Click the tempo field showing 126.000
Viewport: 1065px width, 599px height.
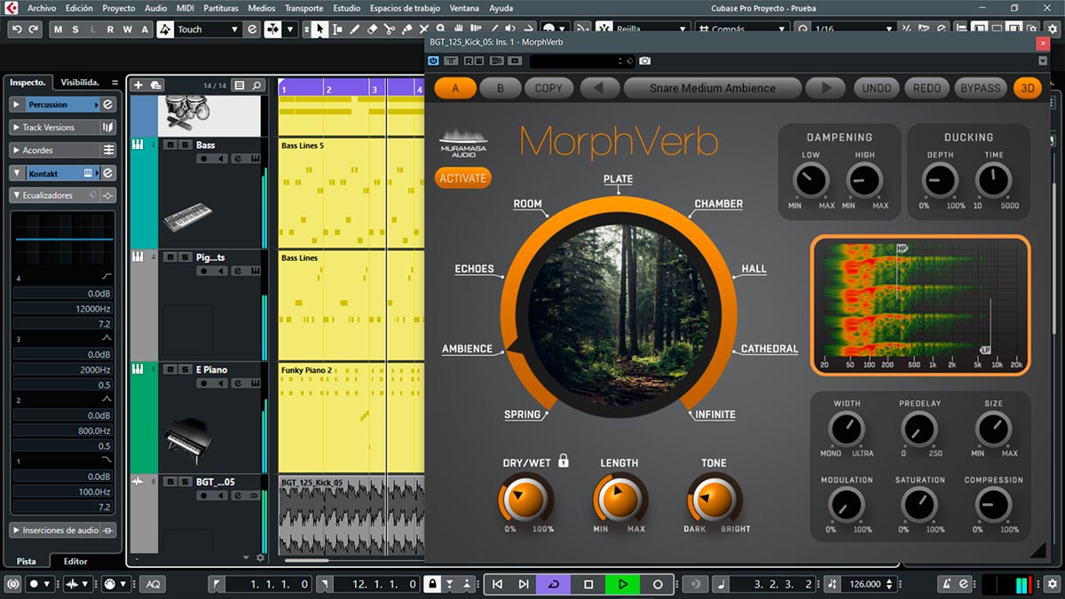865,584
